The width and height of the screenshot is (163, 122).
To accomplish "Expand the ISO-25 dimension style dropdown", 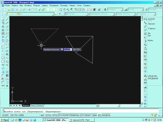I will (x=135, y=9).
